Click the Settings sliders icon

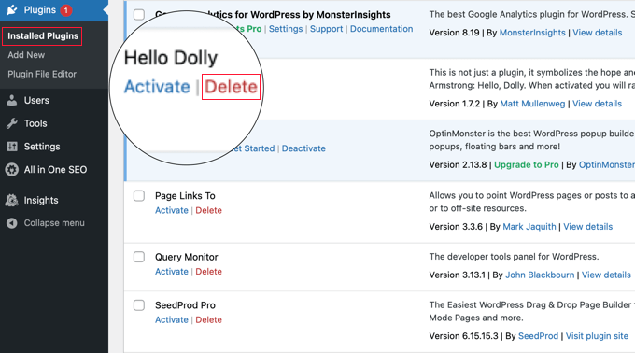coord(12,147)
